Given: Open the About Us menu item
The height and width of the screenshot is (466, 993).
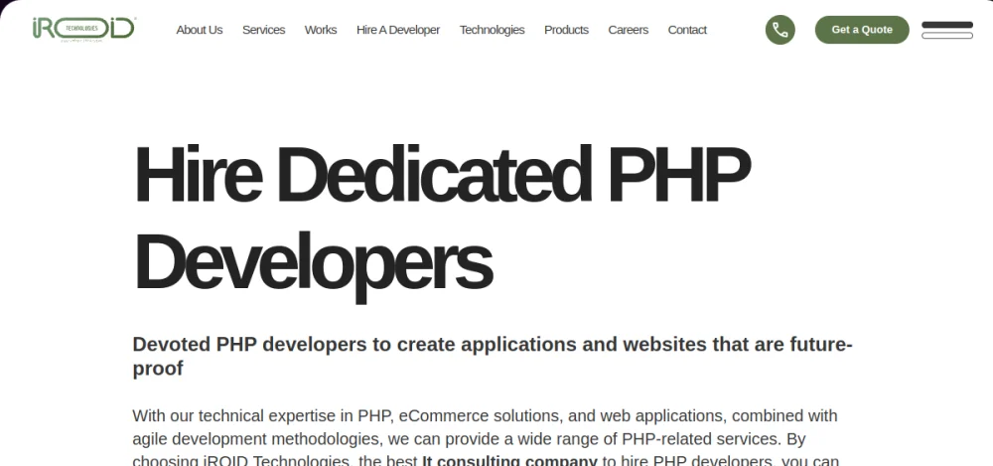Looking at the screenshot, I should [199, 30].
